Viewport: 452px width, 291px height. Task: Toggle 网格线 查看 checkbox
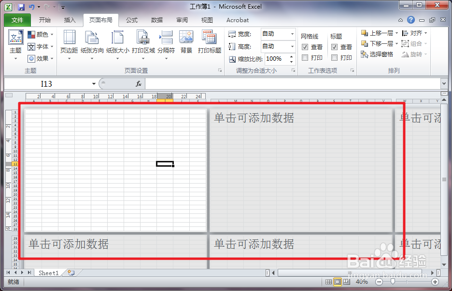[305, 47]
